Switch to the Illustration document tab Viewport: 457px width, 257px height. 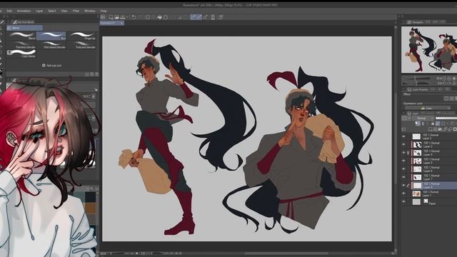[x=112, y=23]
